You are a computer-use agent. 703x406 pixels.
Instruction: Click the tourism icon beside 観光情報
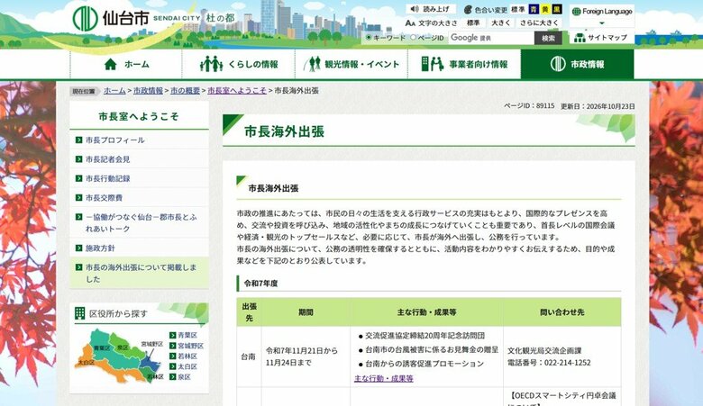coord(312,64)
